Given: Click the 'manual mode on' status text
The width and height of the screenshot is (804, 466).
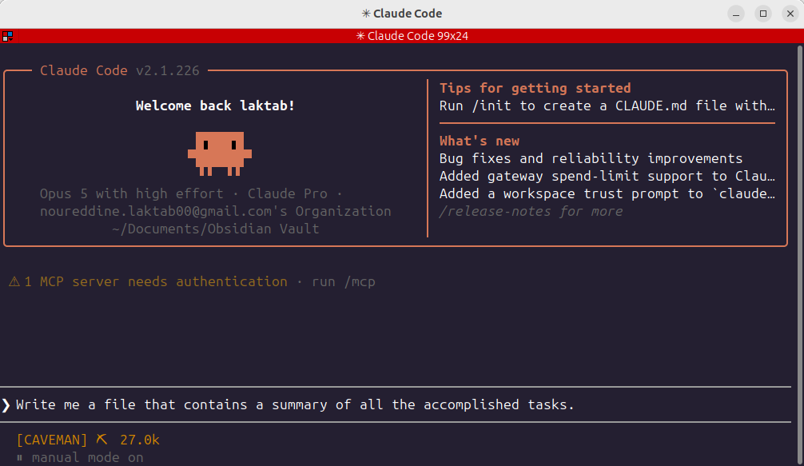Looking at the screenshot, I should [x=88, y=457].
